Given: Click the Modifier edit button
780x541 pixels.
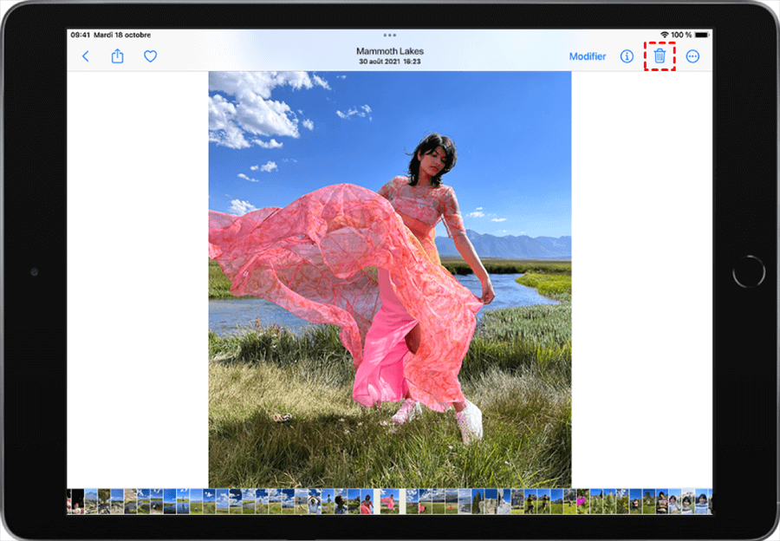Looking at the screenshot, I should pyautogui.click(x=588, y=56).
